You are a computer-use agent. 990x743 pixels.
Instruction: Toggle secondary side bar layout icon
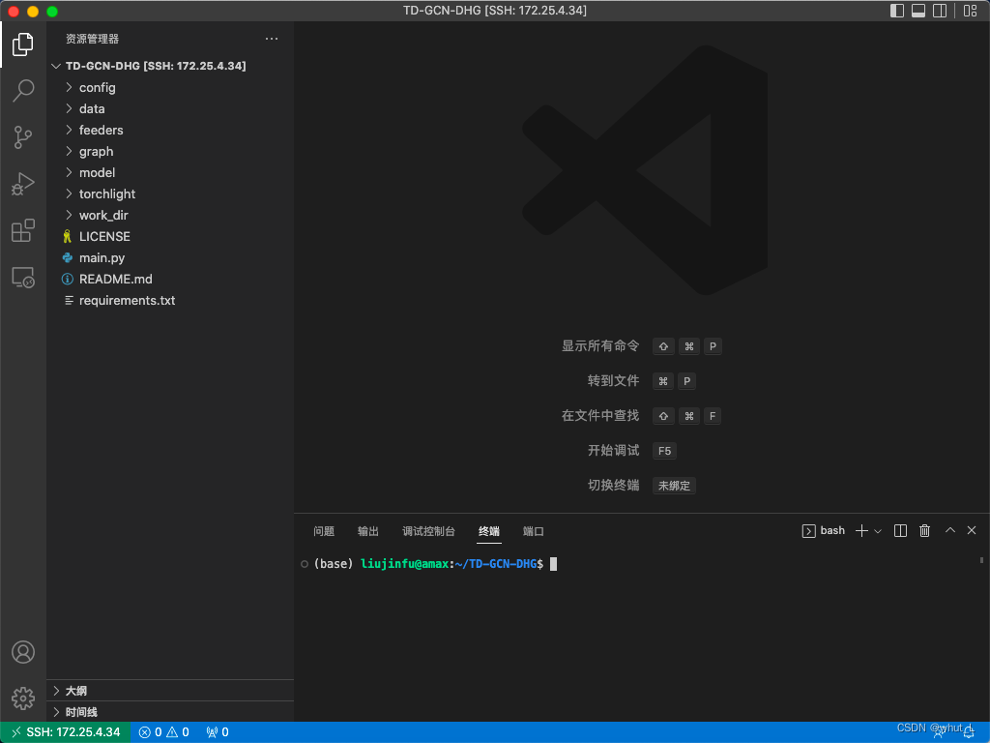(940, 11)
